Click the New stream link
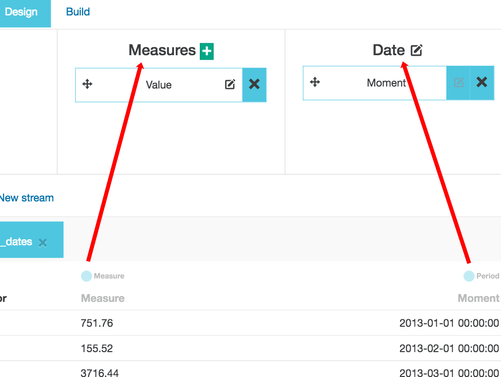Image resolution: width=501 pixels, height=377 pixels. pos(26,198)
